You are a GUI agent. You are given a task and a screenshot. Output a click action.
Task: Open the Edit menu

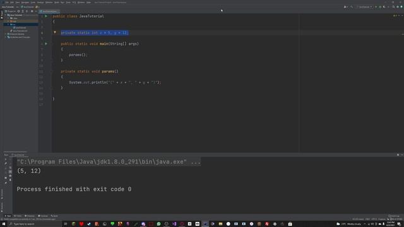[12, 3]
